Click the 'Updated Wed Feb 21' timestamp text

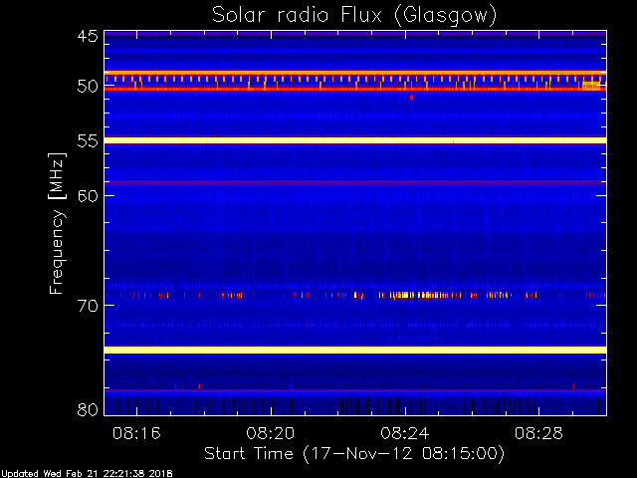(x=87, y=474)
